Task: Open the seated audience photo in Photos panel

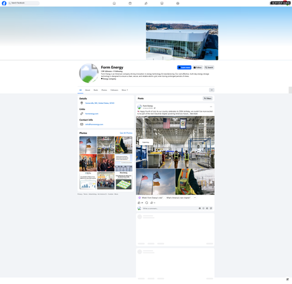Action: (x=106, y=163)
